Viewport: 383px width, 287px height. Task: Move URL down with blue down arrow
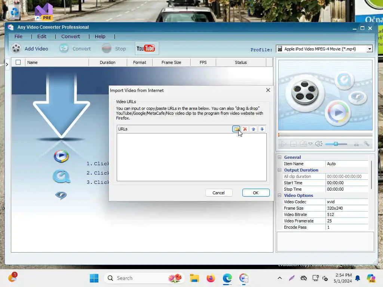pos(262,129)
